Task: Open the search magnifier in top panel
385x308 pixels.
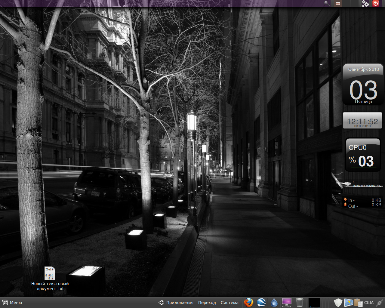Action: point(327,4)
